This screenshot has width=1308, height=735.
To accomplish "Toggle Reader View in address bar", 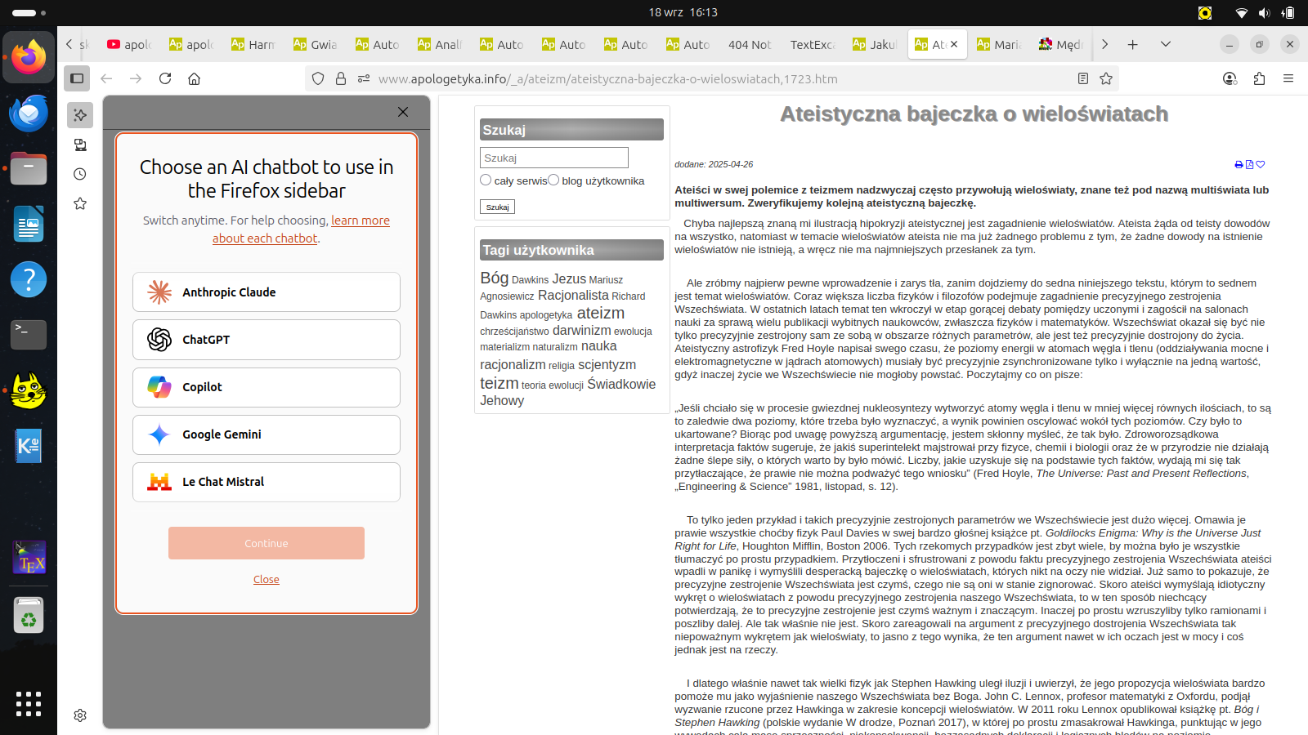I will pyautogui.click(x=1082, y=78).
